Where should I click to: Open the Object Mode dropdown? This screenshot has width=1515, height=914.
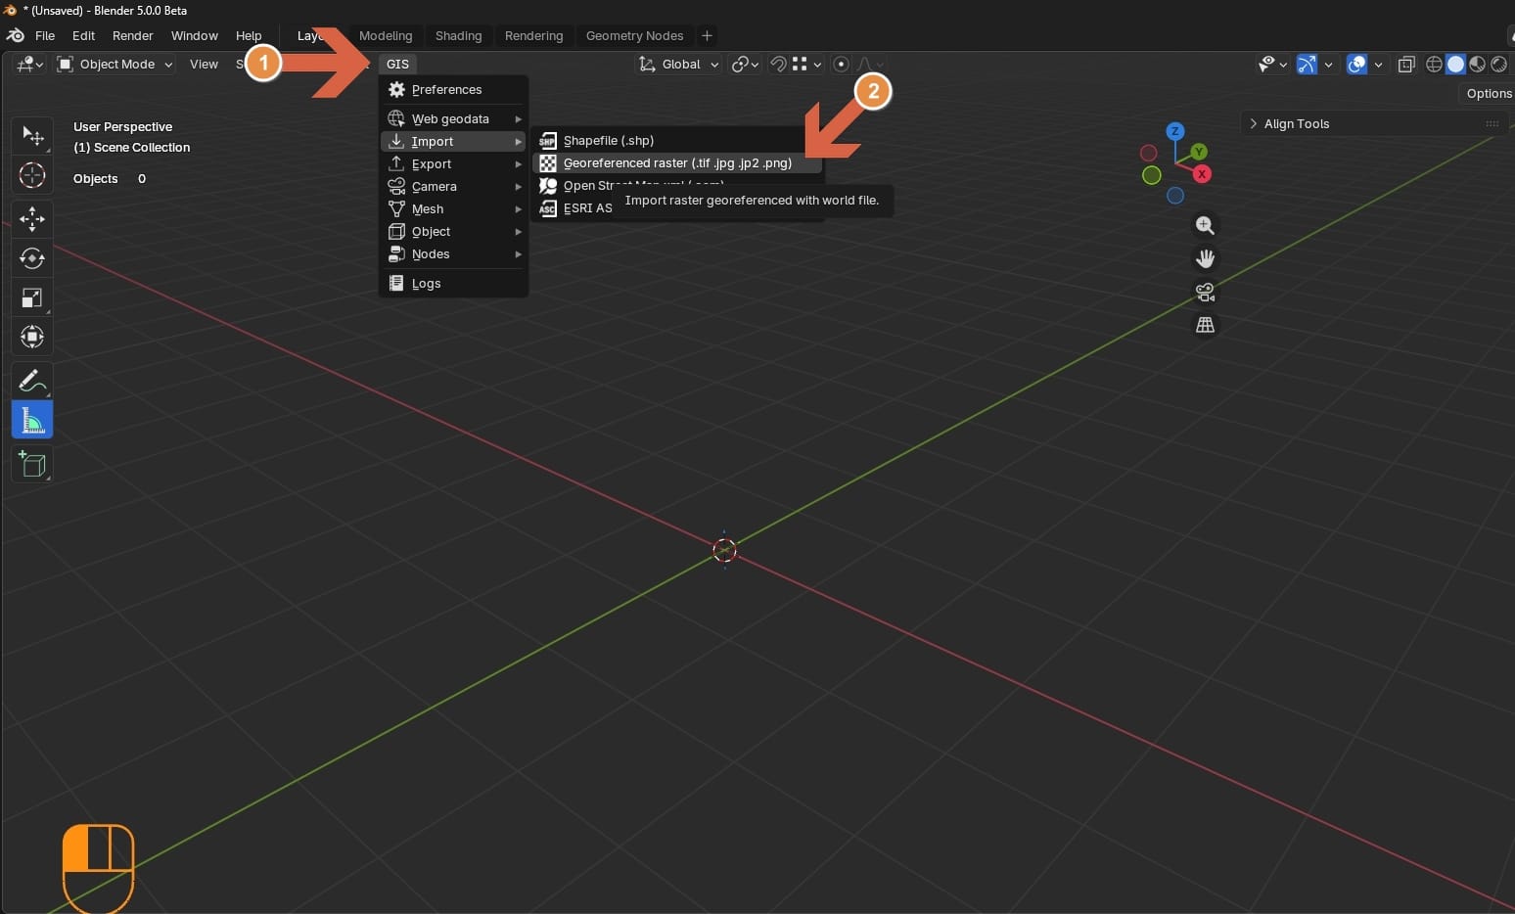coord(115,64)
